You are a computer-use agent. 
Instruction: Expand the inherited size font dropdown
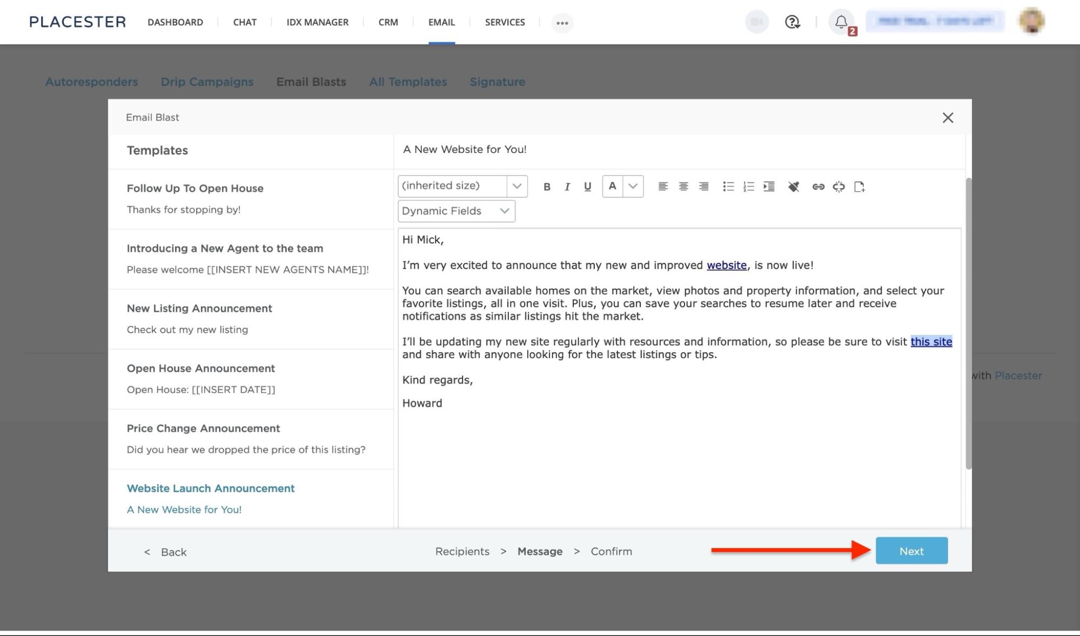[x=516, y=186]
